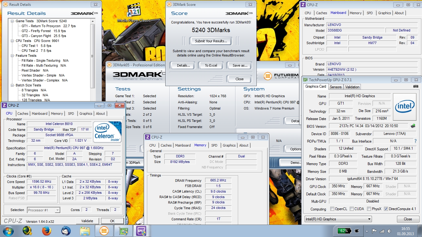Open the Bus Interface question mark help
Screen dimensions: 422x237
[415, 141]
